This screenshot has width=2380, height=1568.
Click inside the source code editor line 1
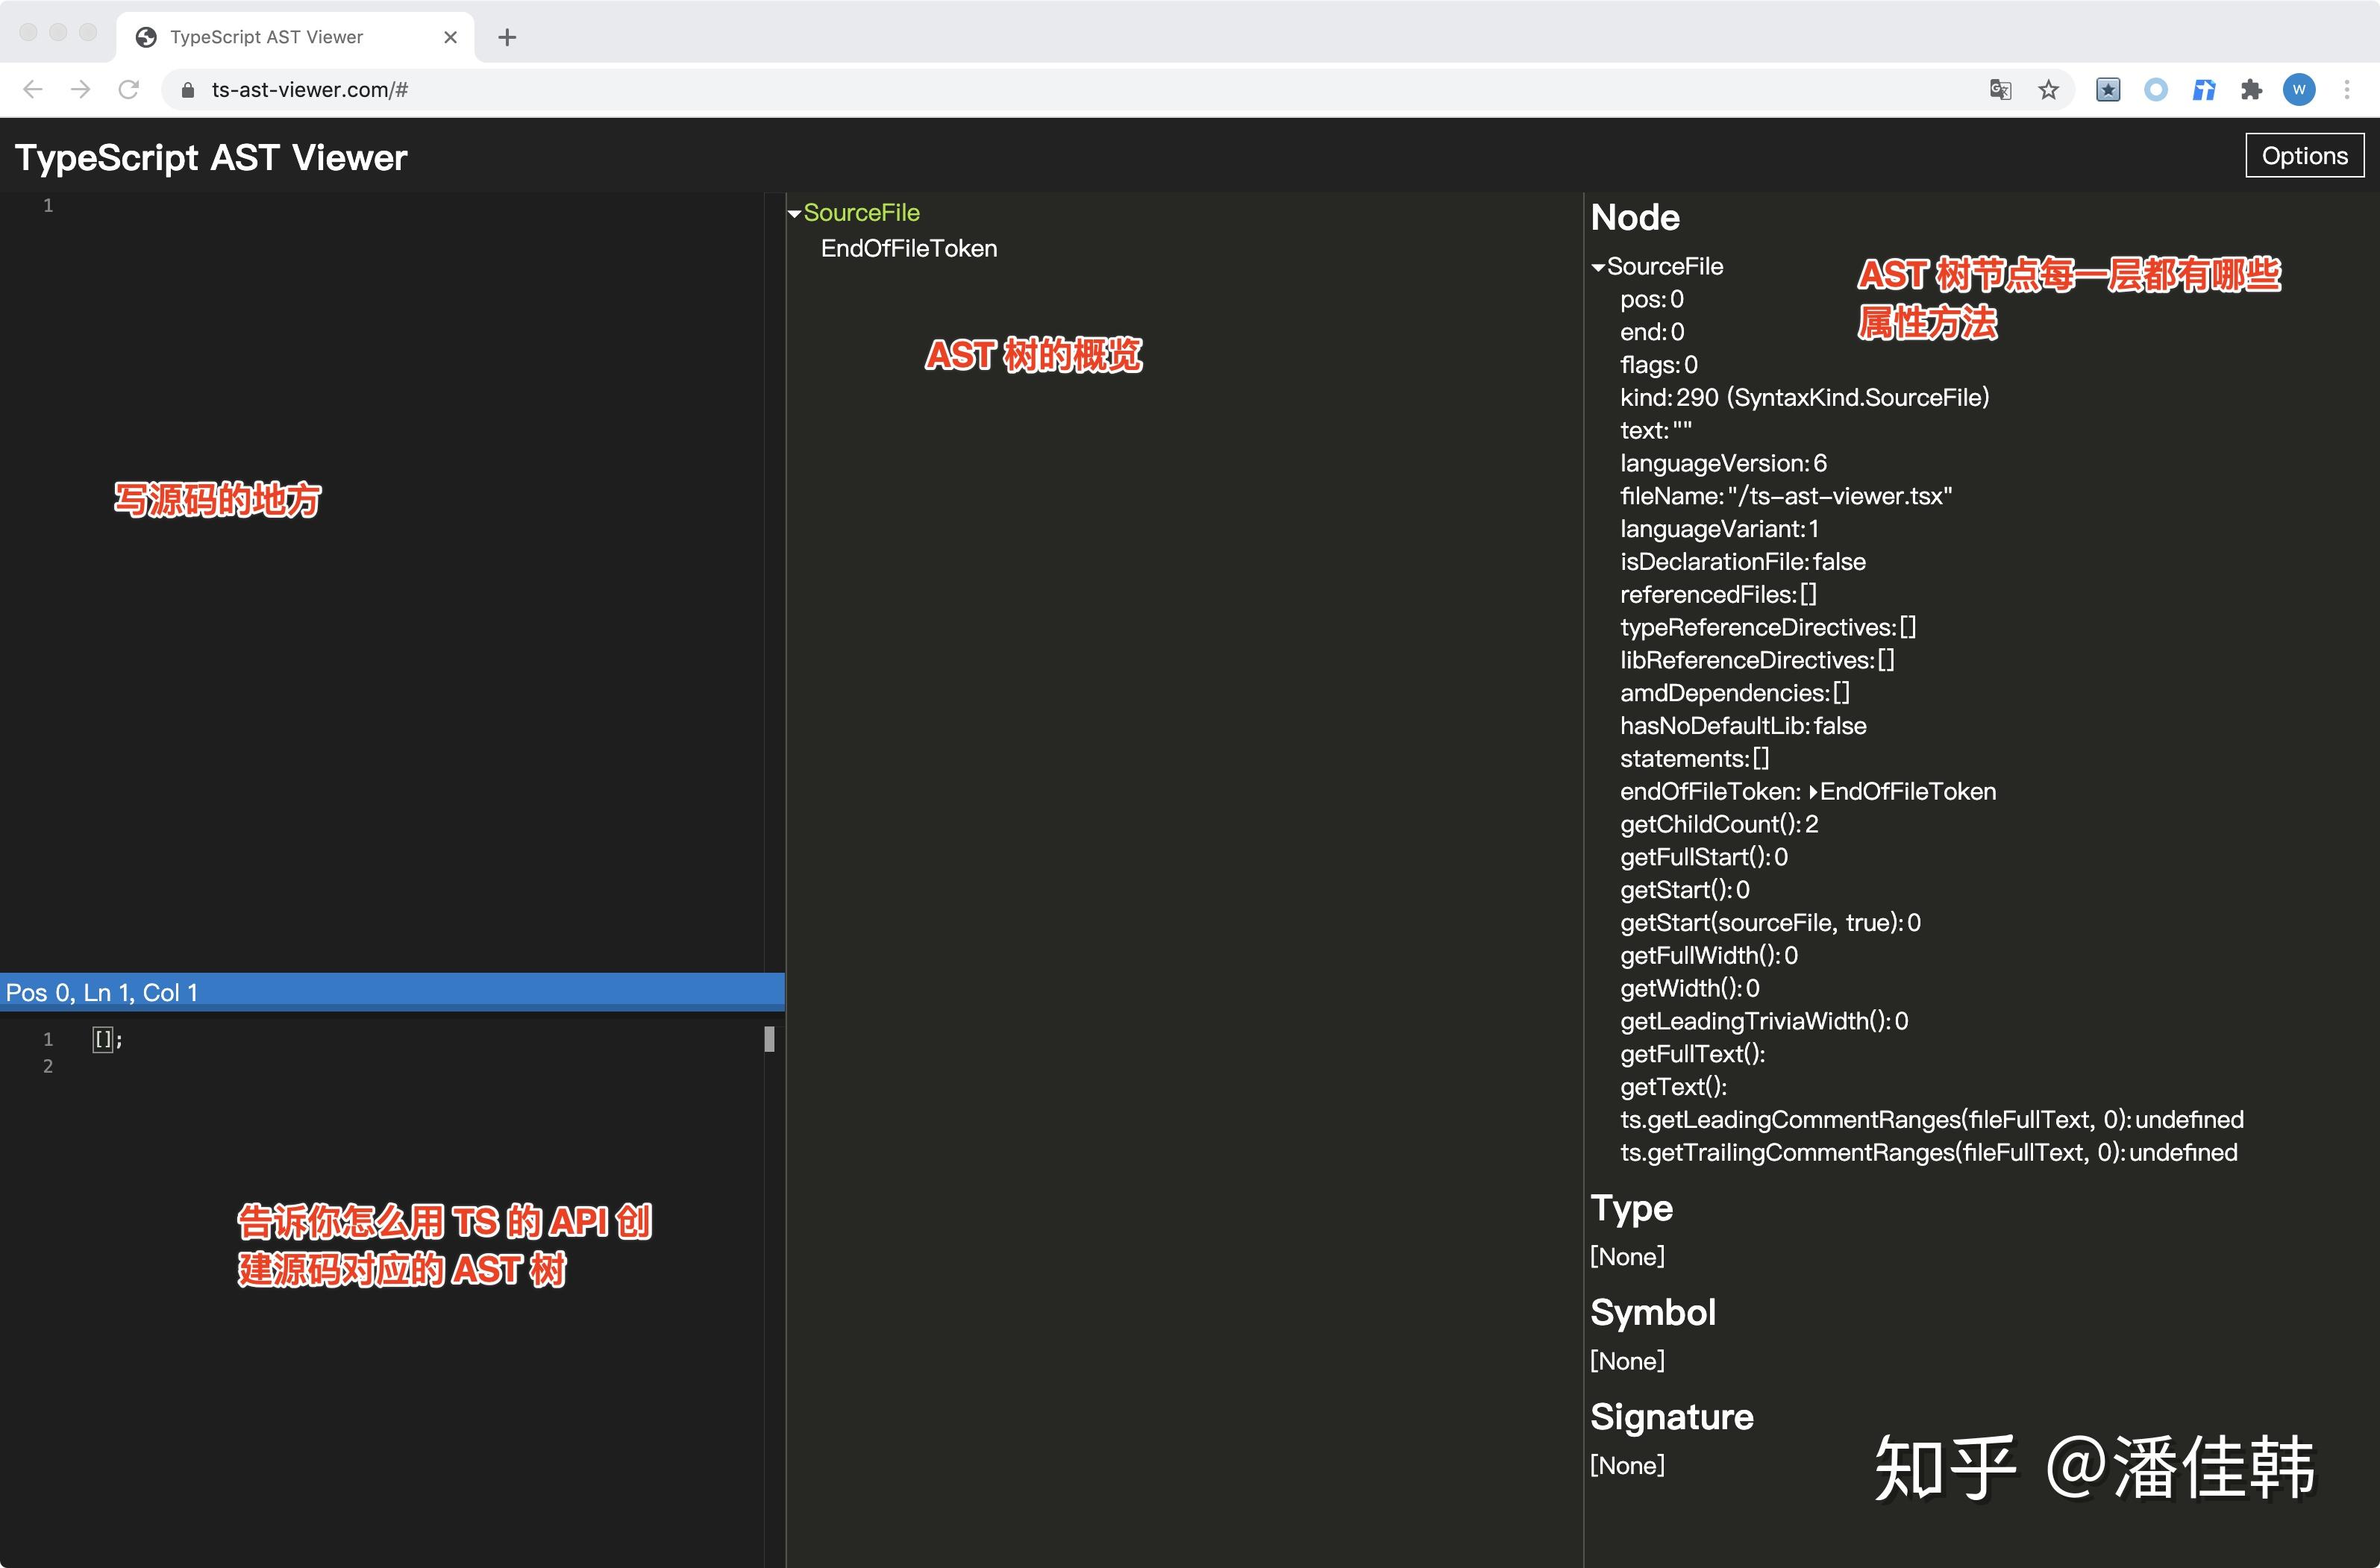[400, 206]
